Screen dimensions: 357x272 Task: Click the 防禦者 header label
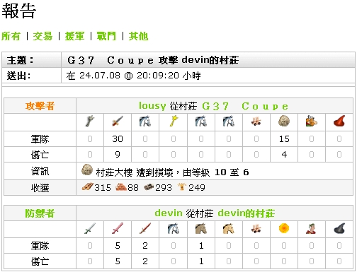click(x=40, y=213)
